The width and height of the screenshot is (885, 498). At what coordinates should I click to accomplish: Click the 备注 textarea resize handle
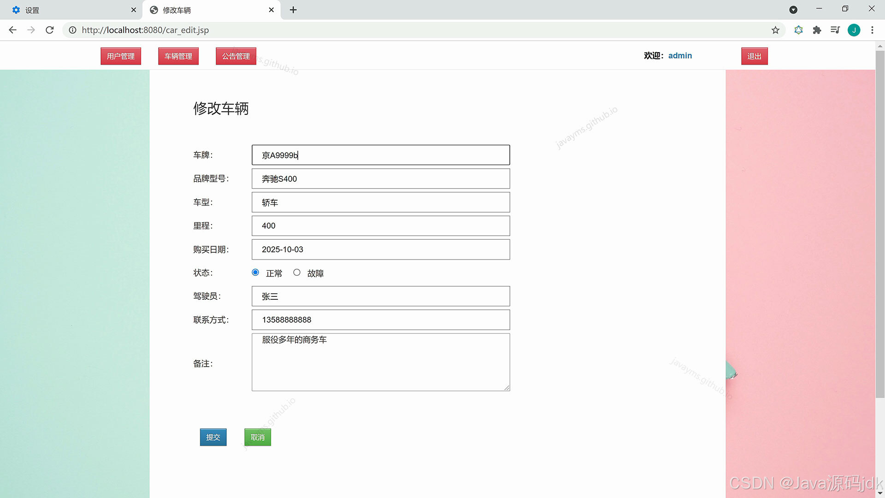click(x=507, y=388)
